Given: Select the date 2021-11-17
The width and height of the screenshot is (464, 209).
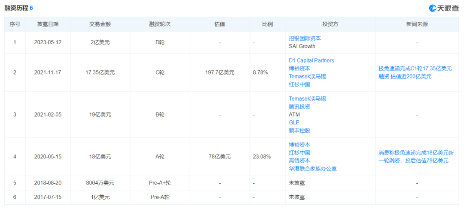Looking at the screenshot, I should 48,72.
